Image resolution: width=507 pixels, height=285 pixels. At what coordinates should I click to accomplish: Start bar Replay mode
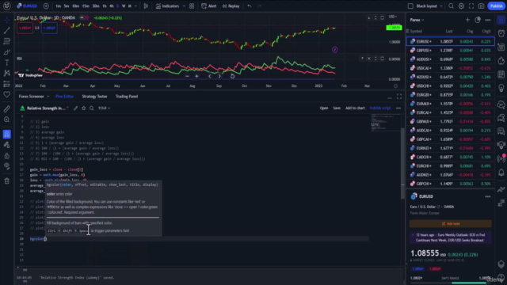231,6
